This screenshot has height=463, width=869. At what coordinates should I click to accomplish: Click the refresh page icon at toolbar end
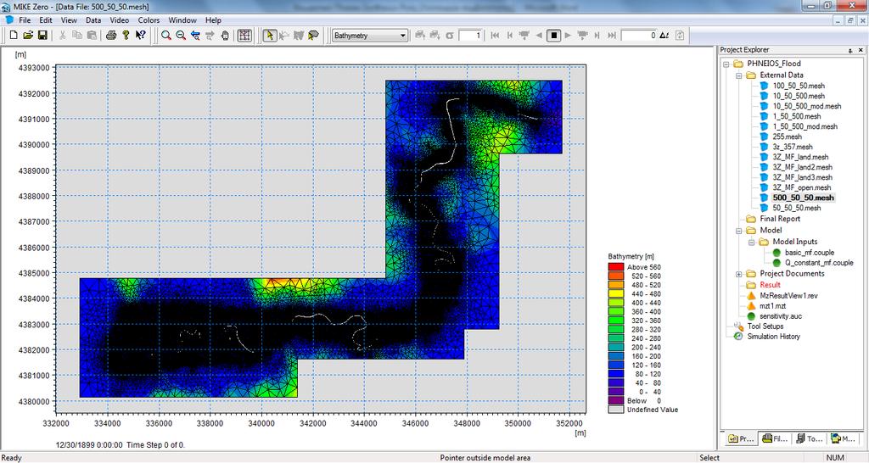pos(680,36)
